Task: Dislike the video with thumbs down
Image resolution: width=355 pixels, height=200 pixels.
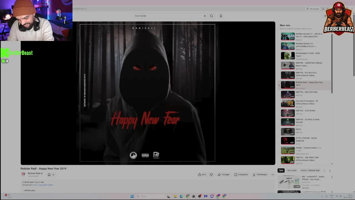Action: click(211, 175)
